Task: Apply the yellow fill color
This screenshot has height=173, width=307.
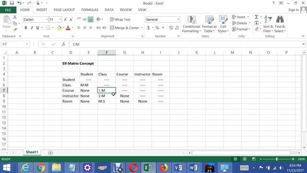Action: 59,28
